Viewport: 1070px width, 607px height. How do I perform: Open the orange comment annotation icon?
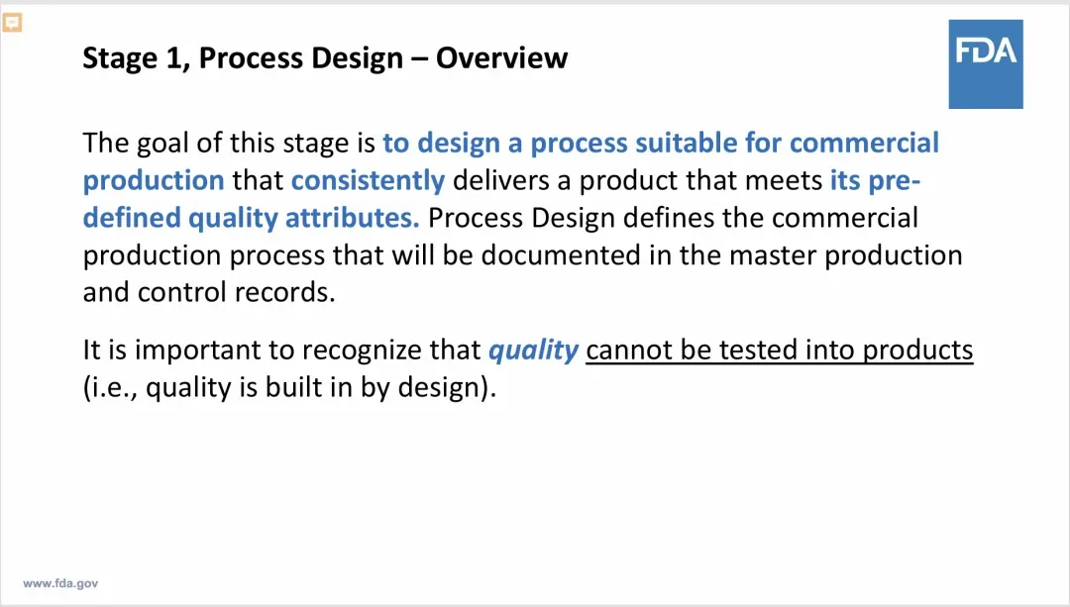pos(12,23)
